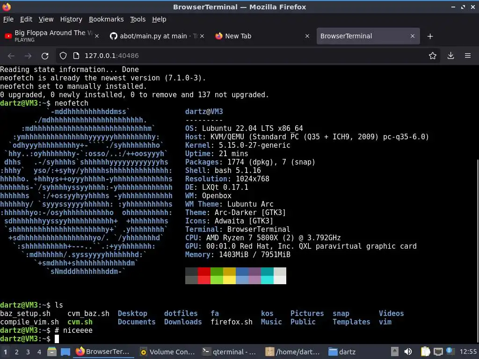Click the 'Lubuntu 22.04 LTS x86_64' OS value
The height and width of the screenshot is (359, 479).
point(252,128)
